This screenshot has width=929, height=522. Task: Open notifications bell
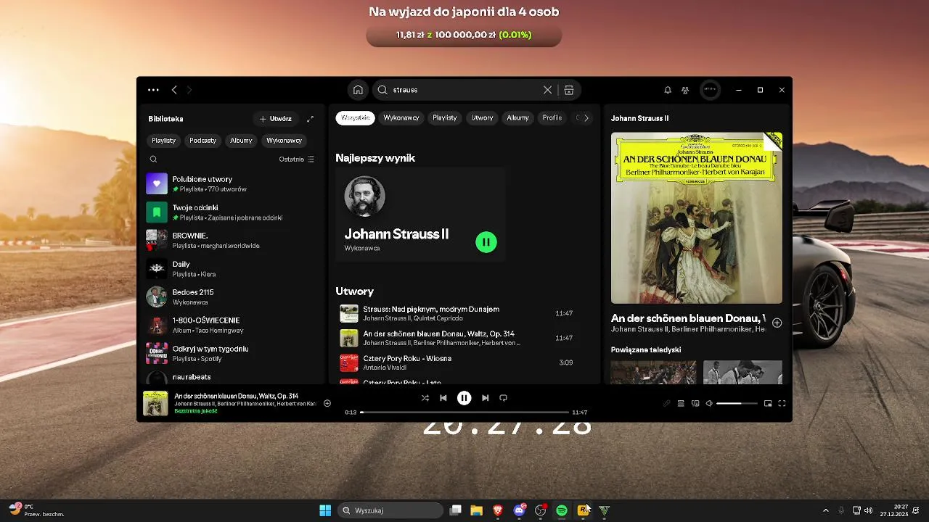[x=668, y=90]
